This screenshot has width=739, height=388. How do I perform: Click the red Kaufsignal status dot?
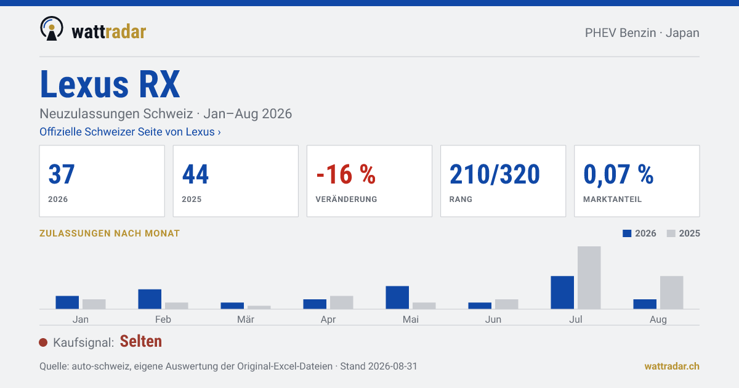(x=43, y=342)
